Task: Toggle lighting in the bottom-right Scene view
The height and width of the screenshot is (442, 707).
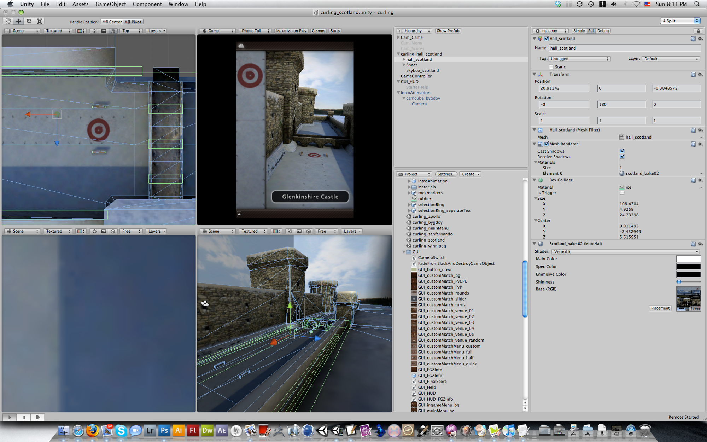Action: click(x=290, y=231)
